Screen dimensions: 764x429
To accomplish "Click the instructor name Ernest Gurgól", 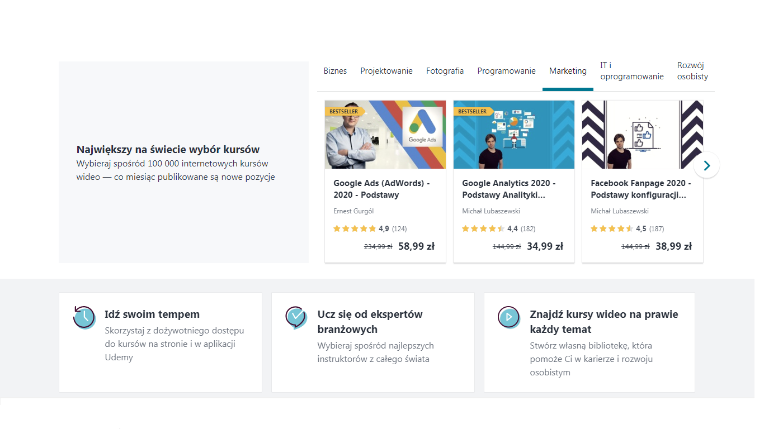I will (353, 211).
